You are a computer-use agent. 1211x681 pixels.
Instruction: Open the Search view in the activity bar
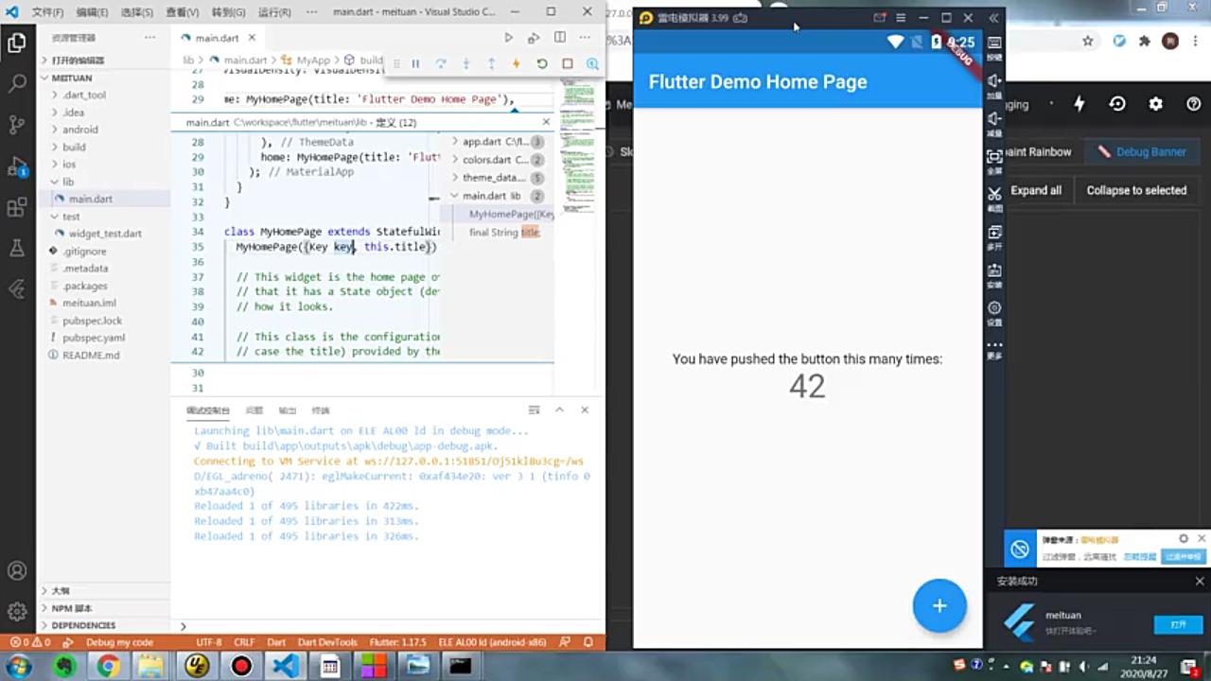[x=17, y=83]
